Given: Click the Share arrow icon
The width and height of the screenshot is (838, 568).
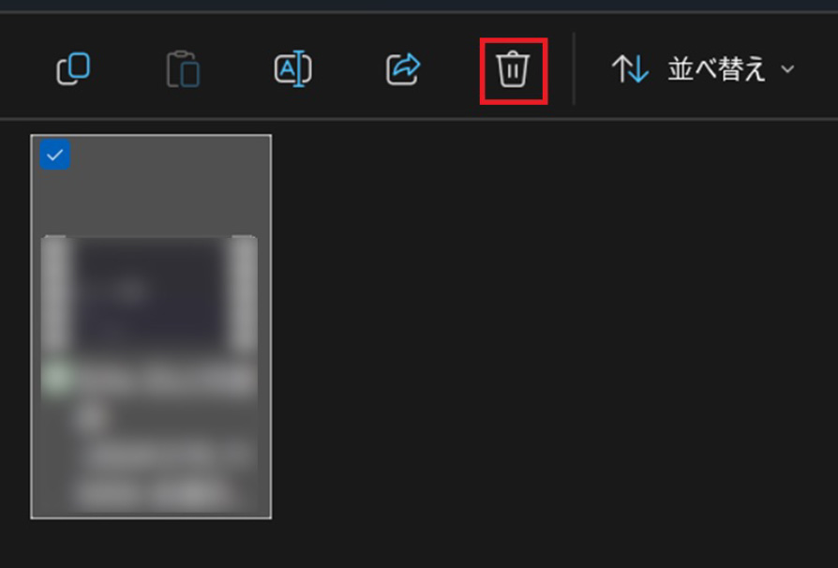Looking at the screenshot, I should (x=403, y=69).
